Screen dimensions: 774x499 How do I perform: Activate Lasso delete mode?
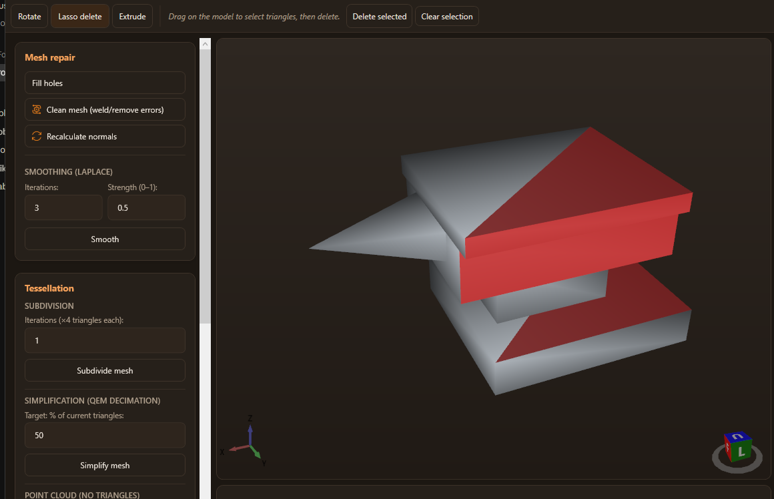[x=80, y=16]
